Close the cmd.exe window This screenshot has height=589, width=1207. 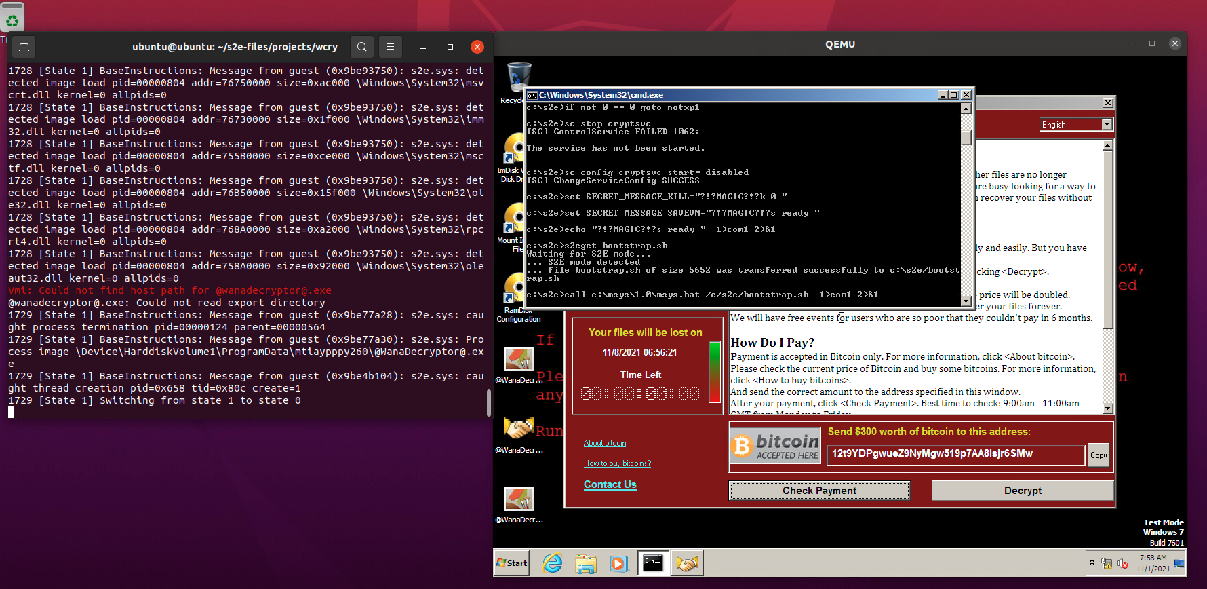[967, 95]
